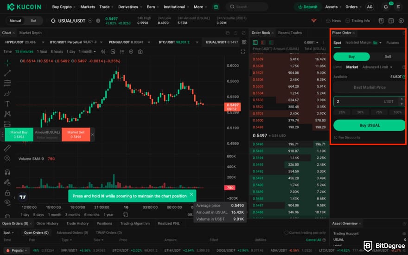The height and width of the screenshot is (255, 408).
Task: Expand chart to fullscreen
Action: (243, 51)
